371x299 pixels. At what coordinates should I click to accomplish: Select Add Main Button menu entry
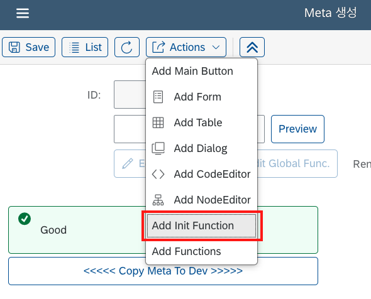202,71
